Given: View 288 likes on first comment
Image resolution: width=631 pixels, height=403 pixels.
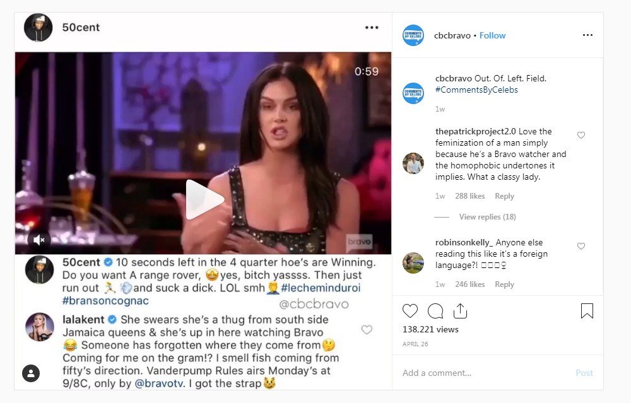Looking at the screenshot, I should point(469,196).
